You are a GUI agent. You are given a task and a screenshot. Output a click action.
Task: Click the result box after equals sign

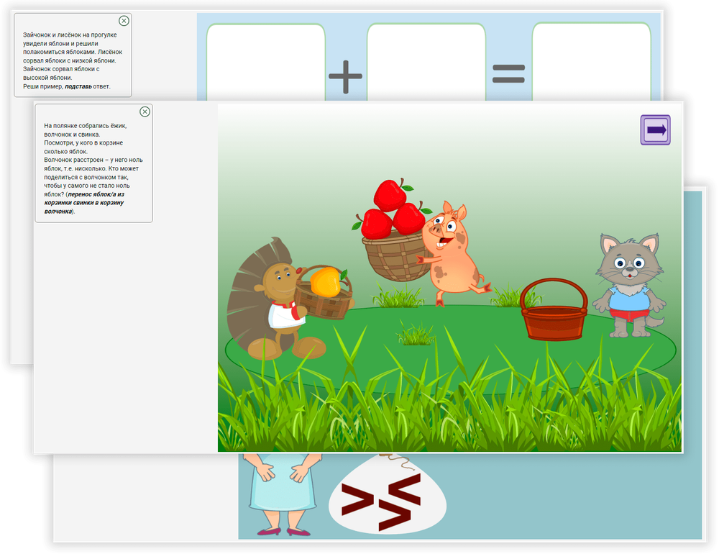pyautogui.click(x=590, y=61)
